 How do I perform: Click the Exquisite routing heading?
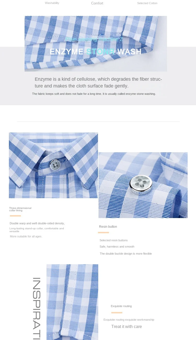tap(121, 306)
